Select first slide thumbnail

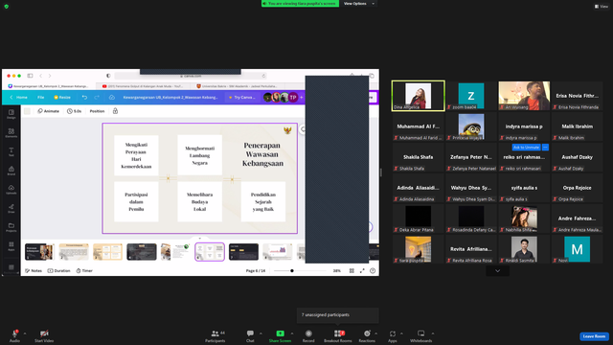point(39,252)
